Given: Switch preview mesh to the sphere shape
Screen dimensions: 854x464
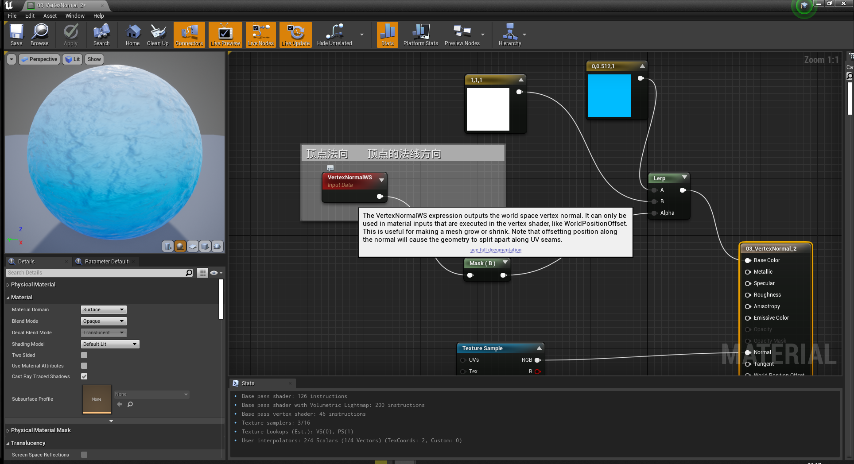Looking at the screenshot, I should pyautogui.click(x=180, y=246).
